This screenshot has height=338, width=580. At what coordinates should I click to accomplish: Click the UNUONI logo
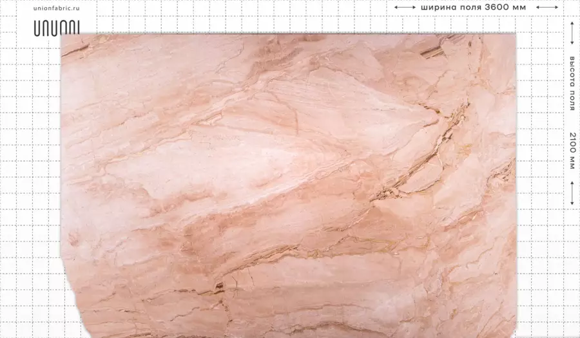click(57, 28)
